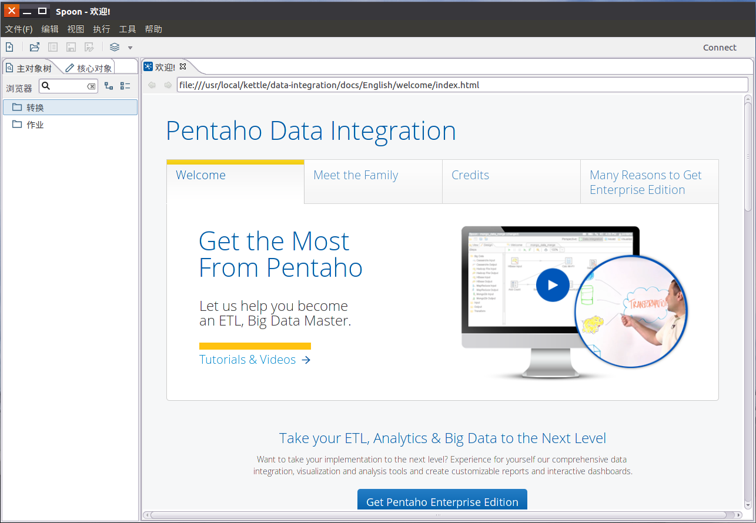Open the 编辑 menu
Viewport: 756px width, 523px height.
50,29
